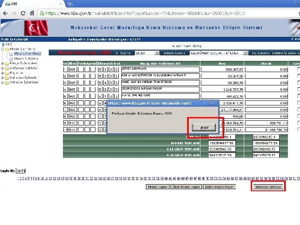Expand the Yönetim İşlemleri tree node
This screenshot has width=300, height=225.
(2, 82)
